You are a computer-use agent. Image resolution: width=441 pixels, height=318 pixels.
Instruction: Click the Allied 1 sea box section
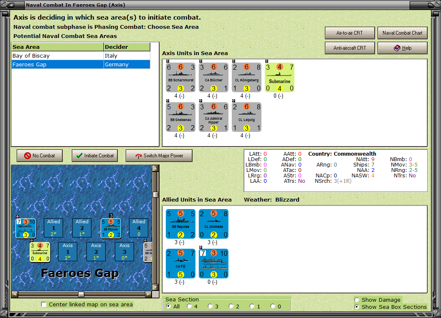click(53, 228)
